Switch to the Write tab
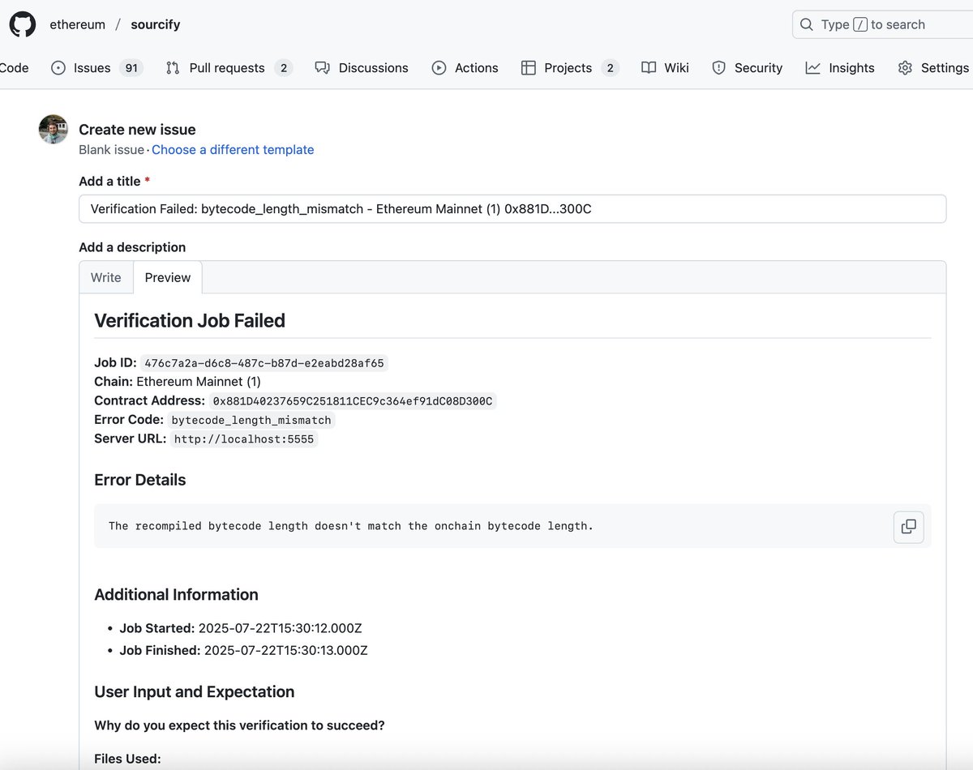The image size is (973, 770). tap(106, 277)
